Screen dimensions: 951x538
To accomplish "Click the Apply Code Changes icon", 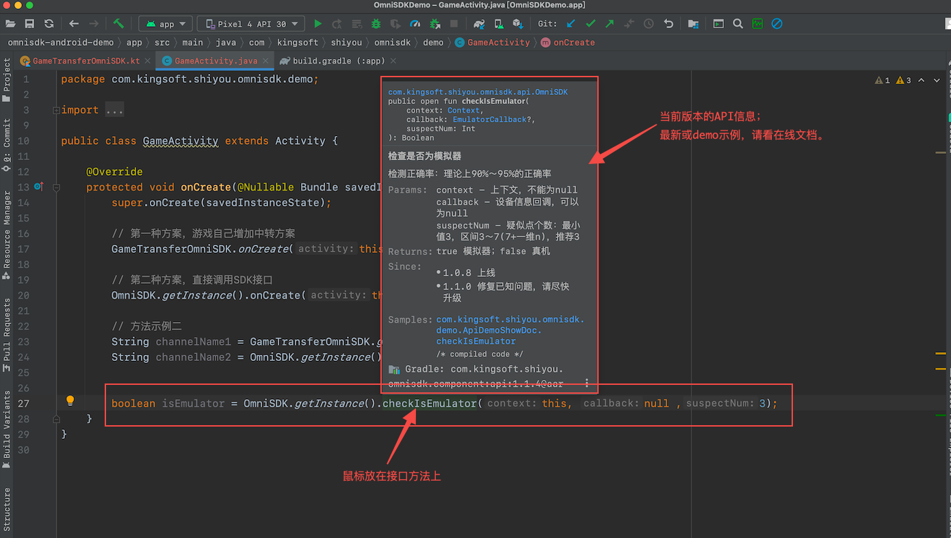I will pyautogui.click(x=356, y=23).
